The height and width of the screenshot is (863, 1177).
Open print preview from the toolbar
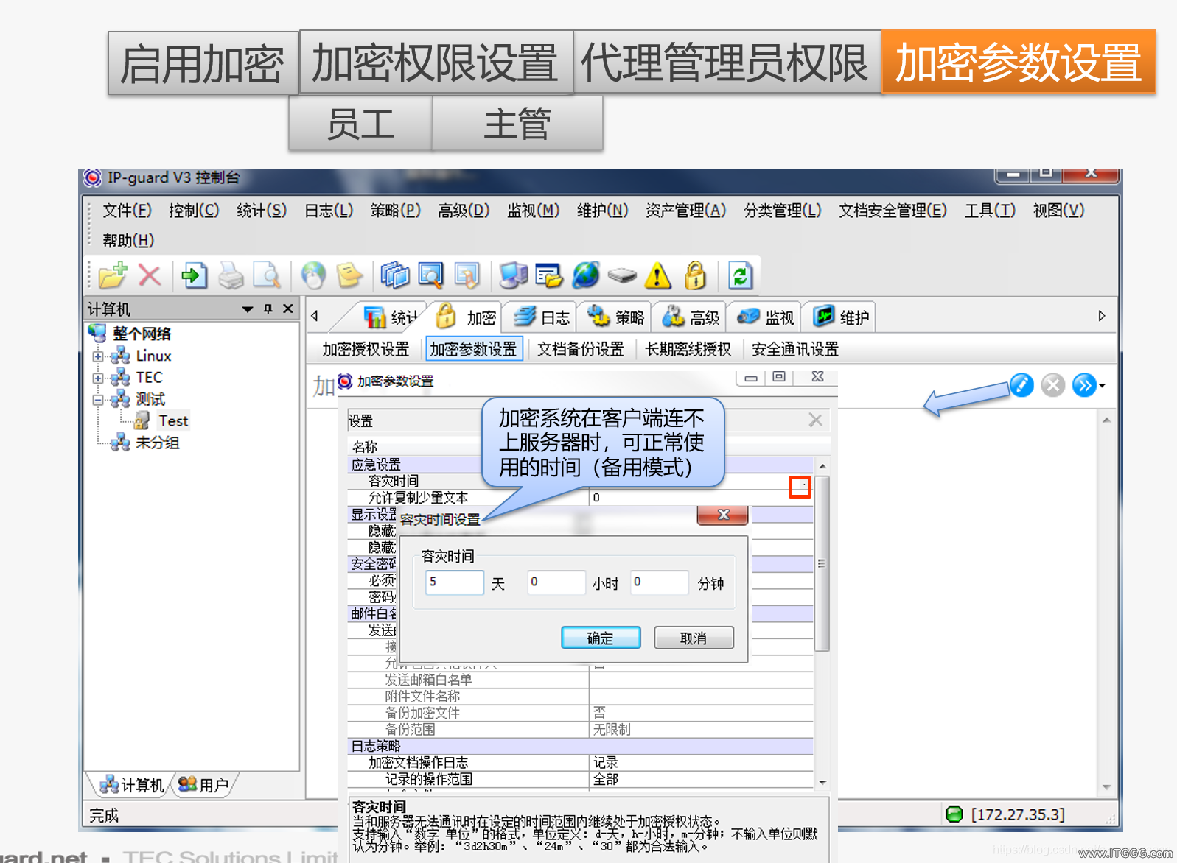pos(267,276)
